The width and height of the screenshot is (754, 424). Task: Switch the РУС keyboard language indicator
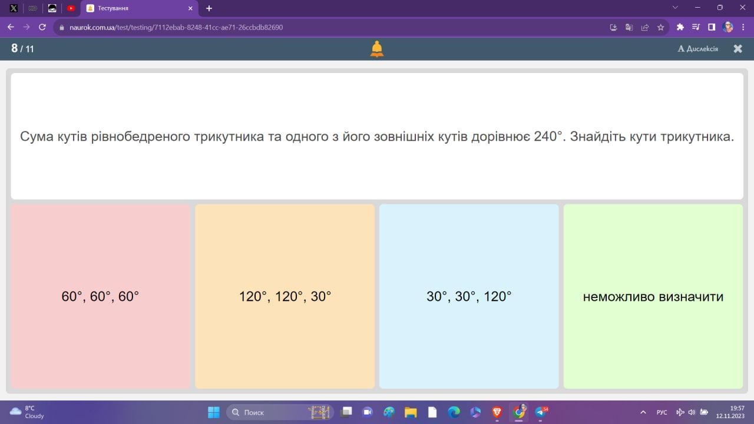[662, 412]
